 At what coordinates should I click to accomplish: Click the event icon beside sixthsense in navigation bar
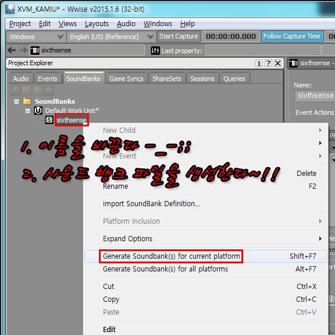click(35, 51)
